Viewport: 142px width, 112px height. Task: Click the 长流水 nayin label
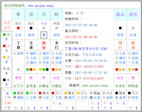pos(120,86)
